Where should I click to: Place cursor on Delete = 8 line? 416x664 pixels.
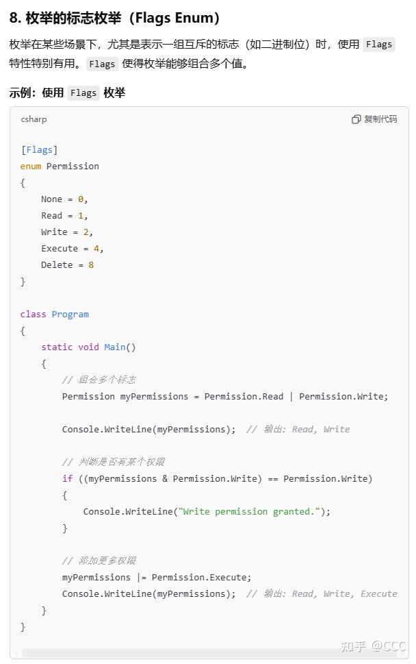(67, 265)
